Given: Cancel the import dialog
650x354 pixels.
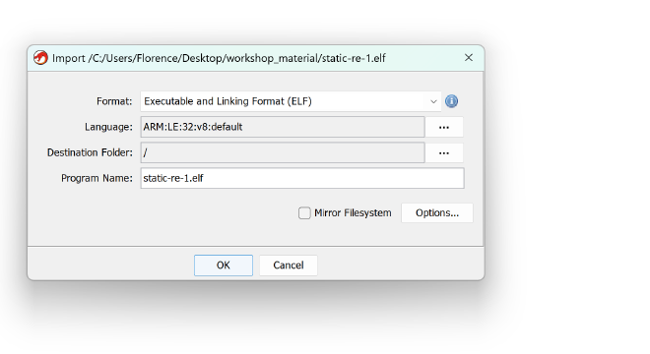Looking at the screenshot, I should point(289,265).
